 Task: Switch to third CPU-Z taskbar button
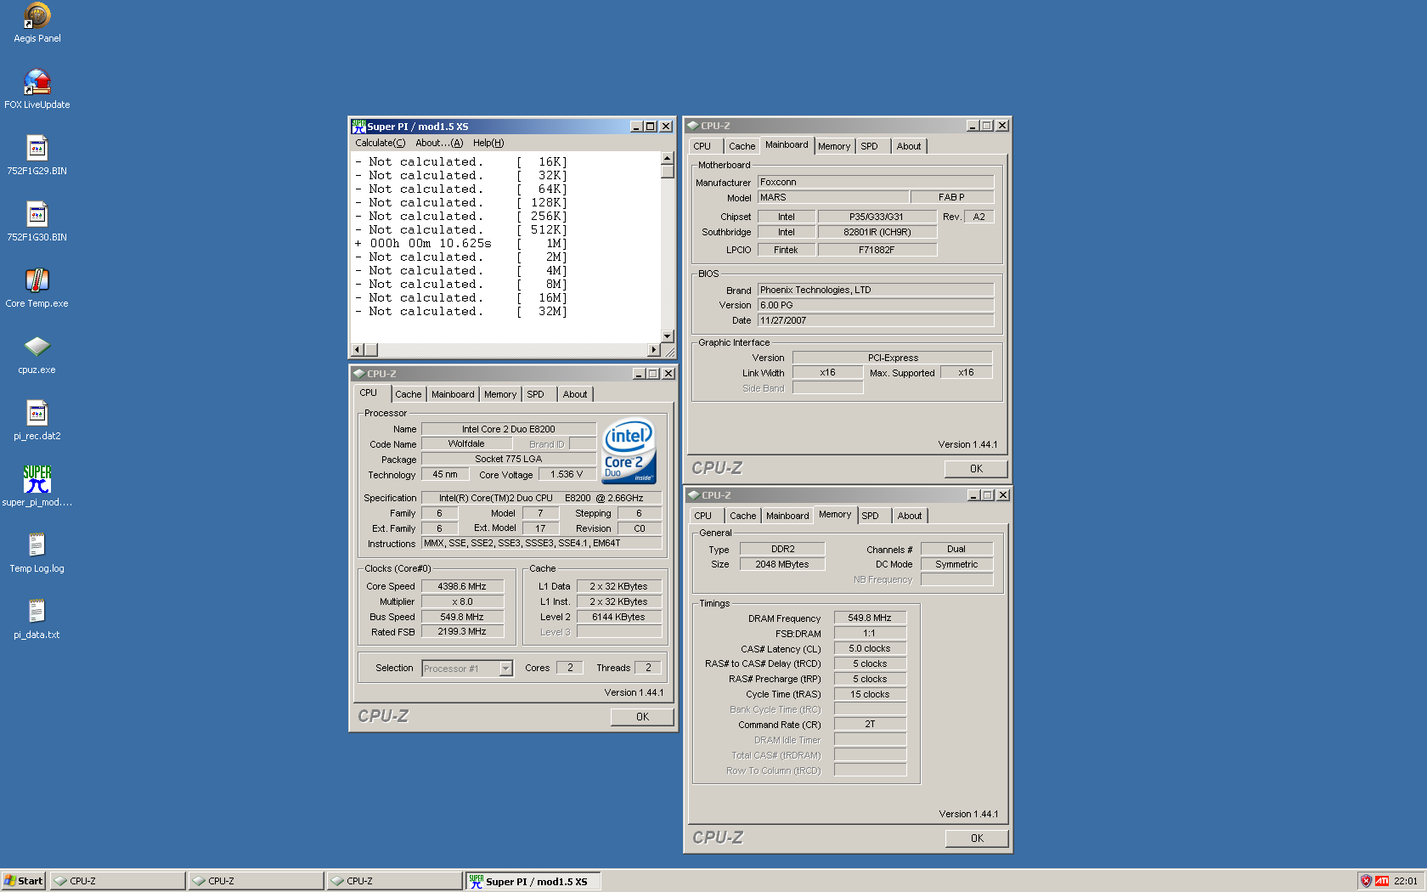click(394, 881)
